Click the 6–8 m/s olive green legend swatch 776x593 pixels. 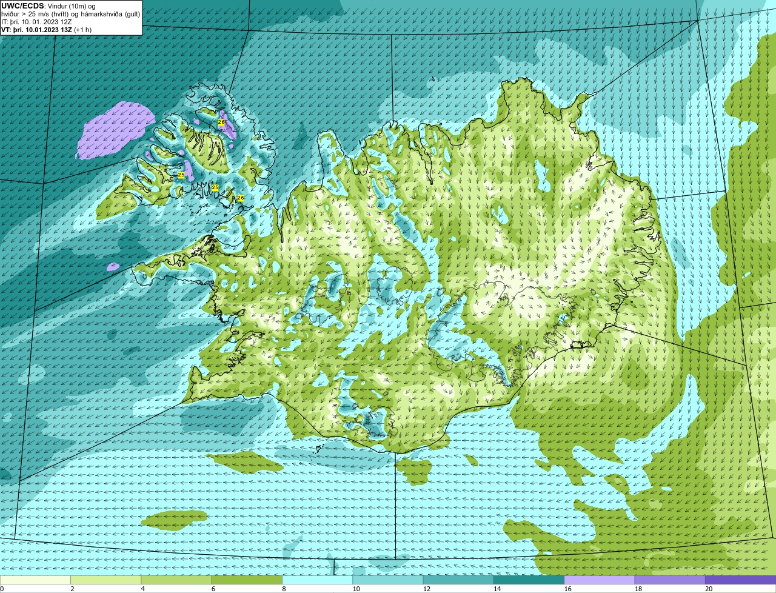click(247, 580)
